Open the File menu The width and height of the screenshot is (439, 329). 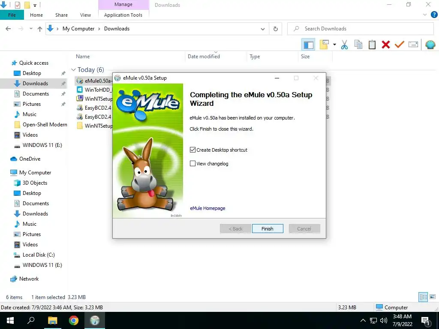(x=12, y=15)
